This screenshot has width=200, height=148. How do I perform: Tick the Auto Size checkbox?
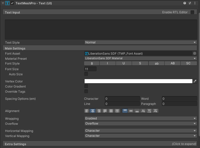[86, 74]
